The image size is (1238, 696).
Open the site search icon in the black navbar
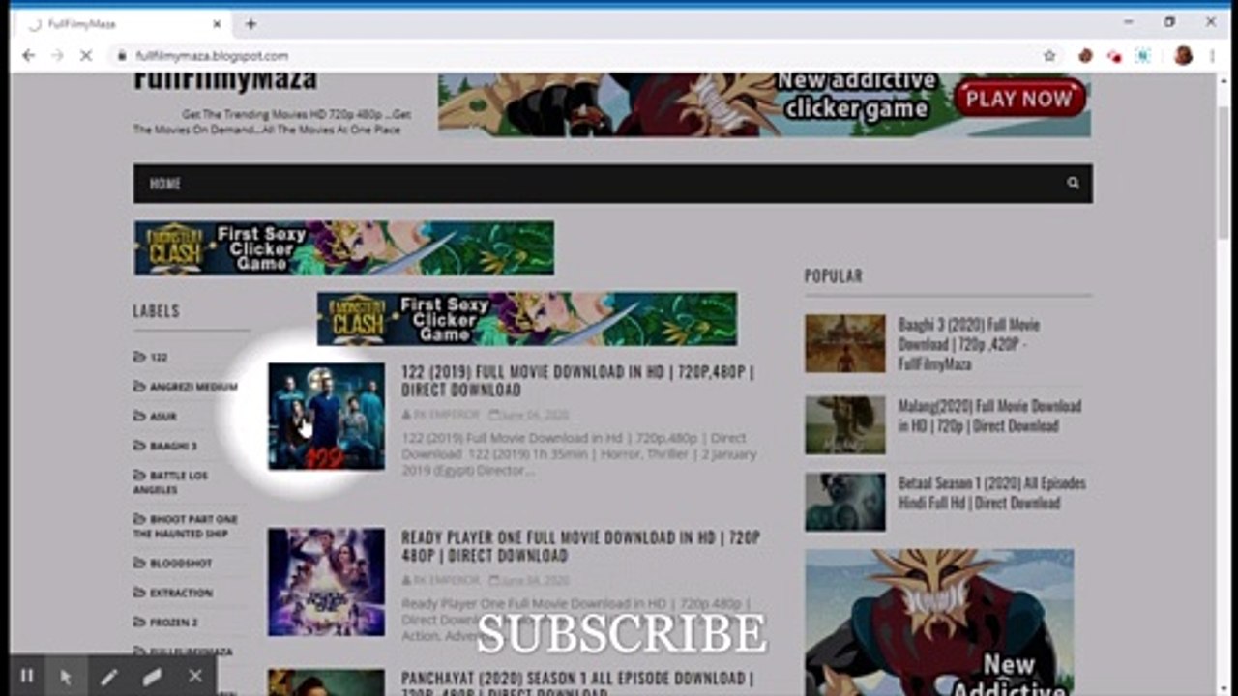(1073, 183)
